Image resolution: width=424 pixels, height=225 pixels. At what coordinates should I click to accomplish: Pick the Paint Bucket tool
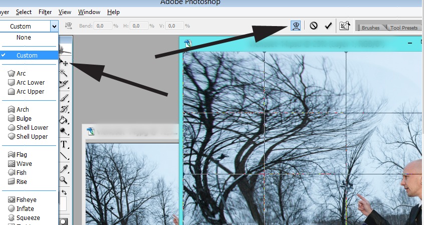64,120
